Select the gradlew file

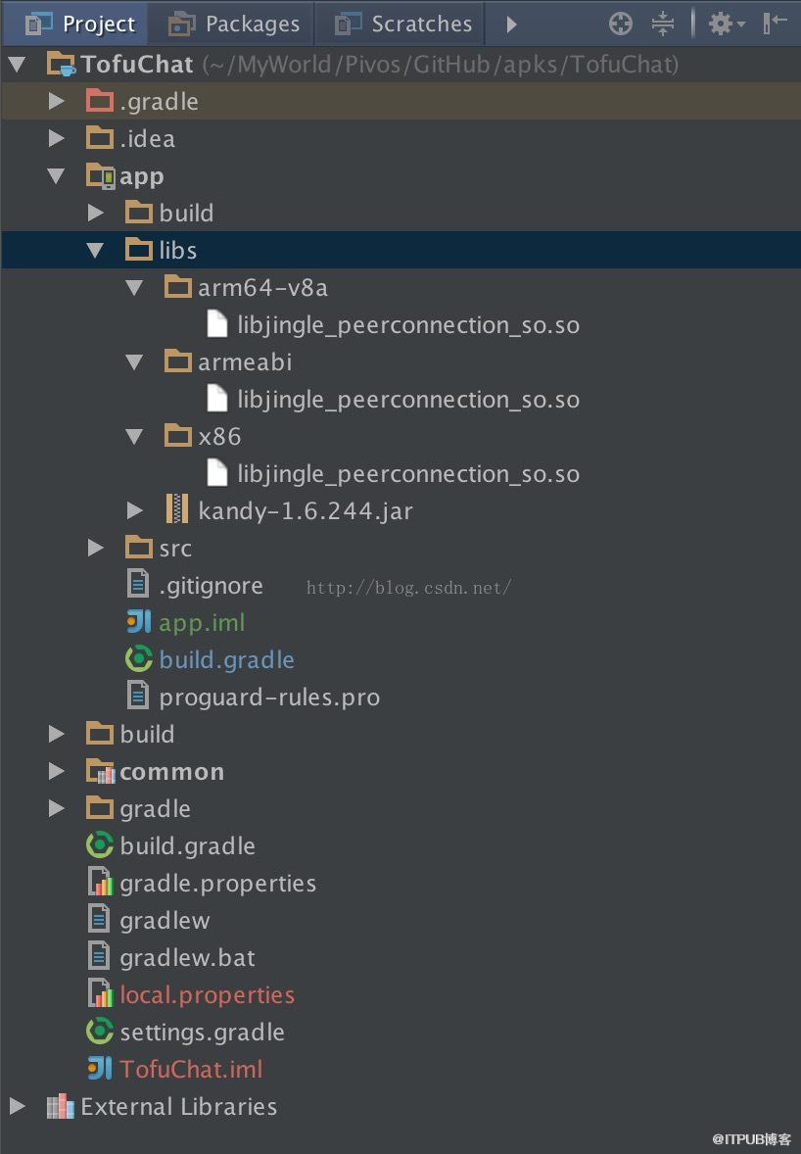point(165,920)
